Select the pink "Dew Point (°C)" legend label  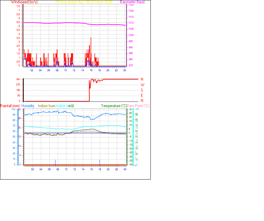point(138,106)
